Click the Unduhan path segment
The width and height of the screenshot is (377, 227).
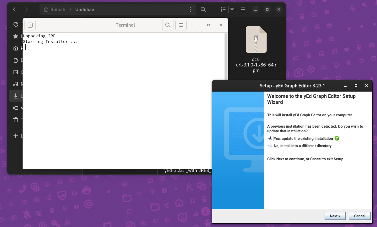(85, 9)
